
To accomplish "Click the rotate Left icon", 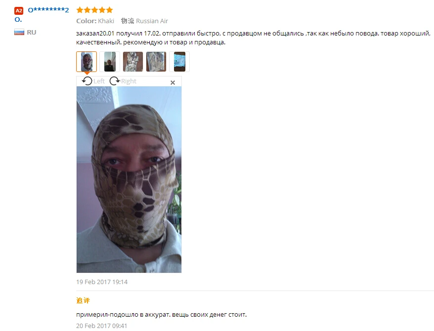I will pos(87,81).
